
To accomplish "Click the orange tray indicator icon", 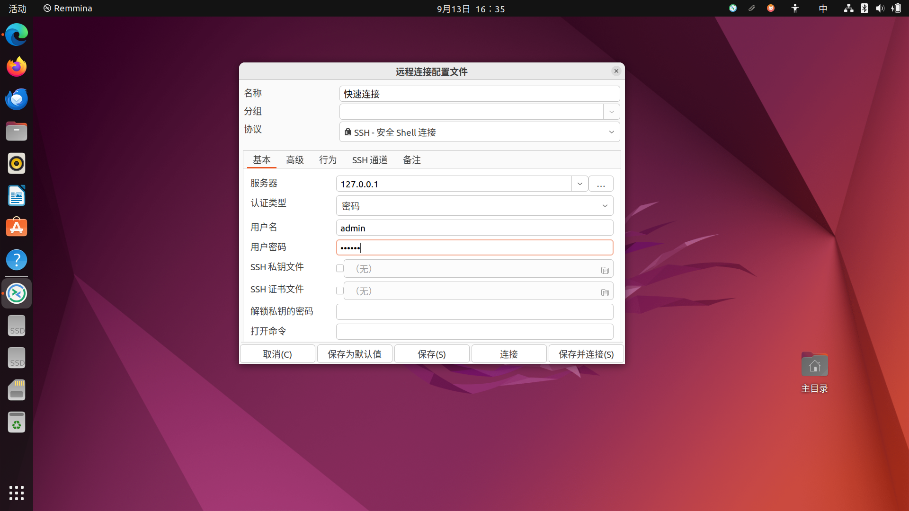I will pos(771,8).
